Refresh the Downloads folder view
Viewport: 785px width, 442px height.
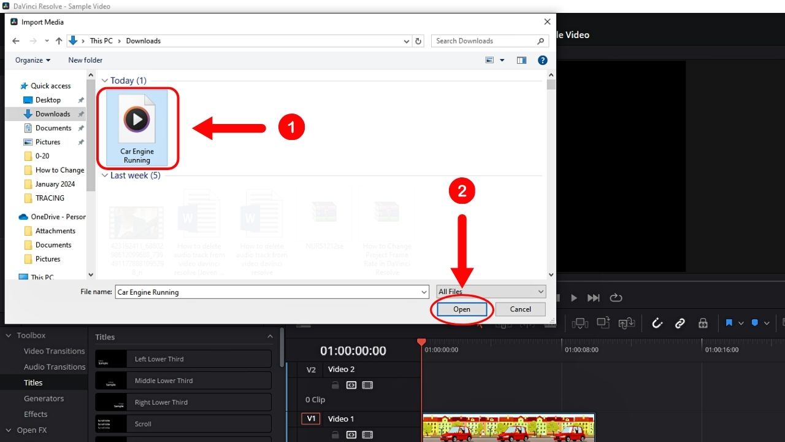click(x=418, y=41)
